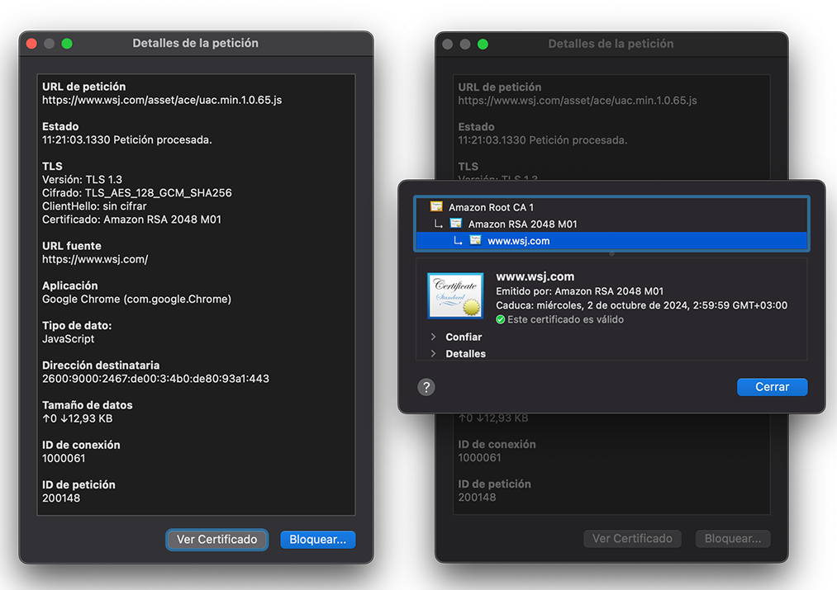The image size is (837, 590).
Task: Minimize the left window with the gray button
Action: (x=49, y=44)
